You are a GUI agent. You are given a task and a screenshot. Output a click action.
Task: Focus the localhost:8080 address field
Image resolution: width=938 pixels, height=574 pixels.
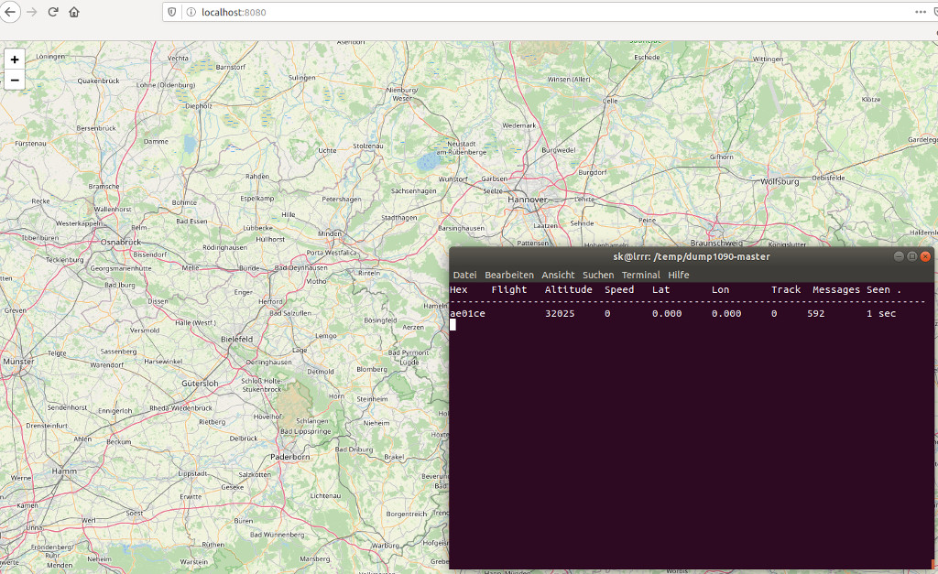(539, 12)
